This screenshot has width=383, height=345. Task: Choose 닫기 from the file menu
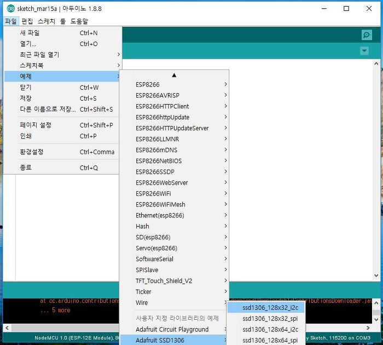(62, 87)
